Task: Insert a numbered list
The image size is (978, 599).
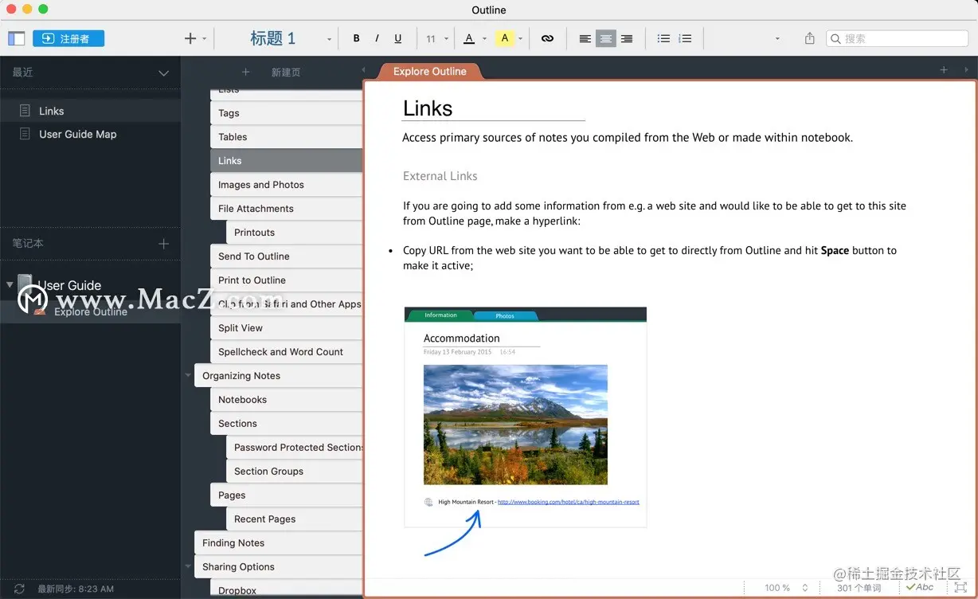Action: (685, 38)
